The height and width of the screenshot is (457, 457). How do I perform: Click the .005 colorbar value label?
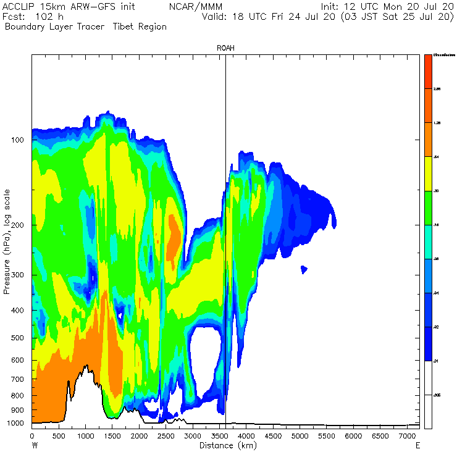pyautogui.click(x=437, y=395)
